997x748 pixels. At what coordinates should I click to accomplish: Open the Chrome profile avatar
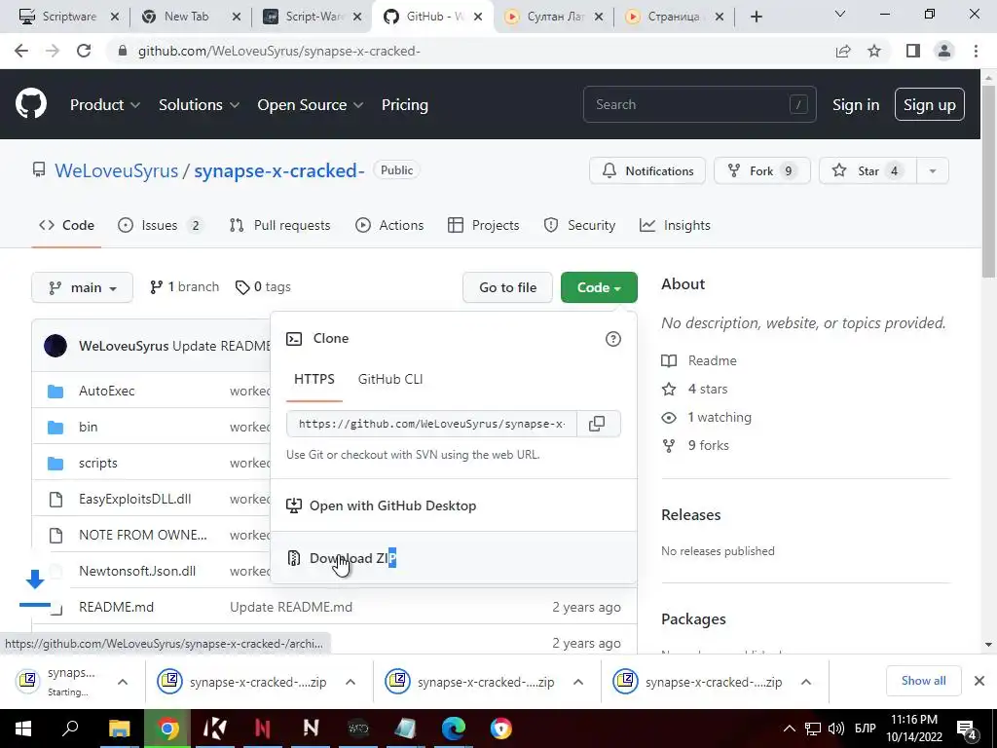(x=944, y=51)
